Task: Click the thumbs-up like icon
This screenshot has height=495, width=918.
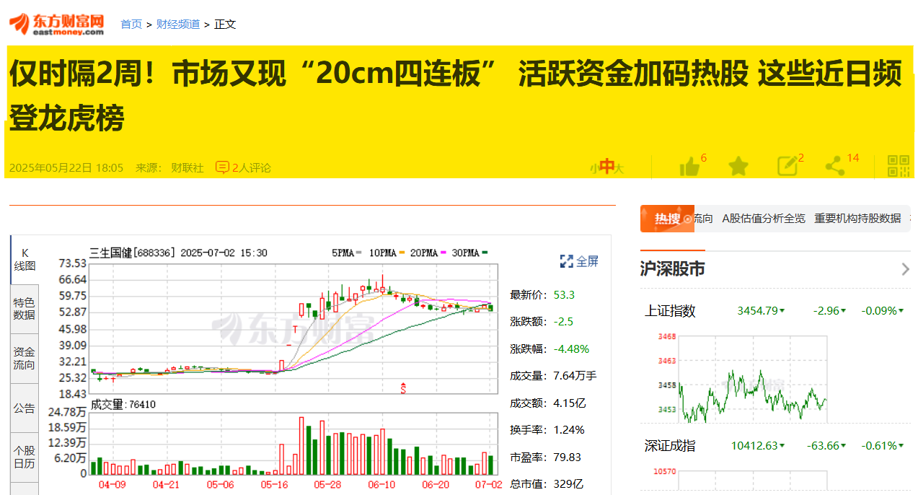Action: tap(689, 167)
